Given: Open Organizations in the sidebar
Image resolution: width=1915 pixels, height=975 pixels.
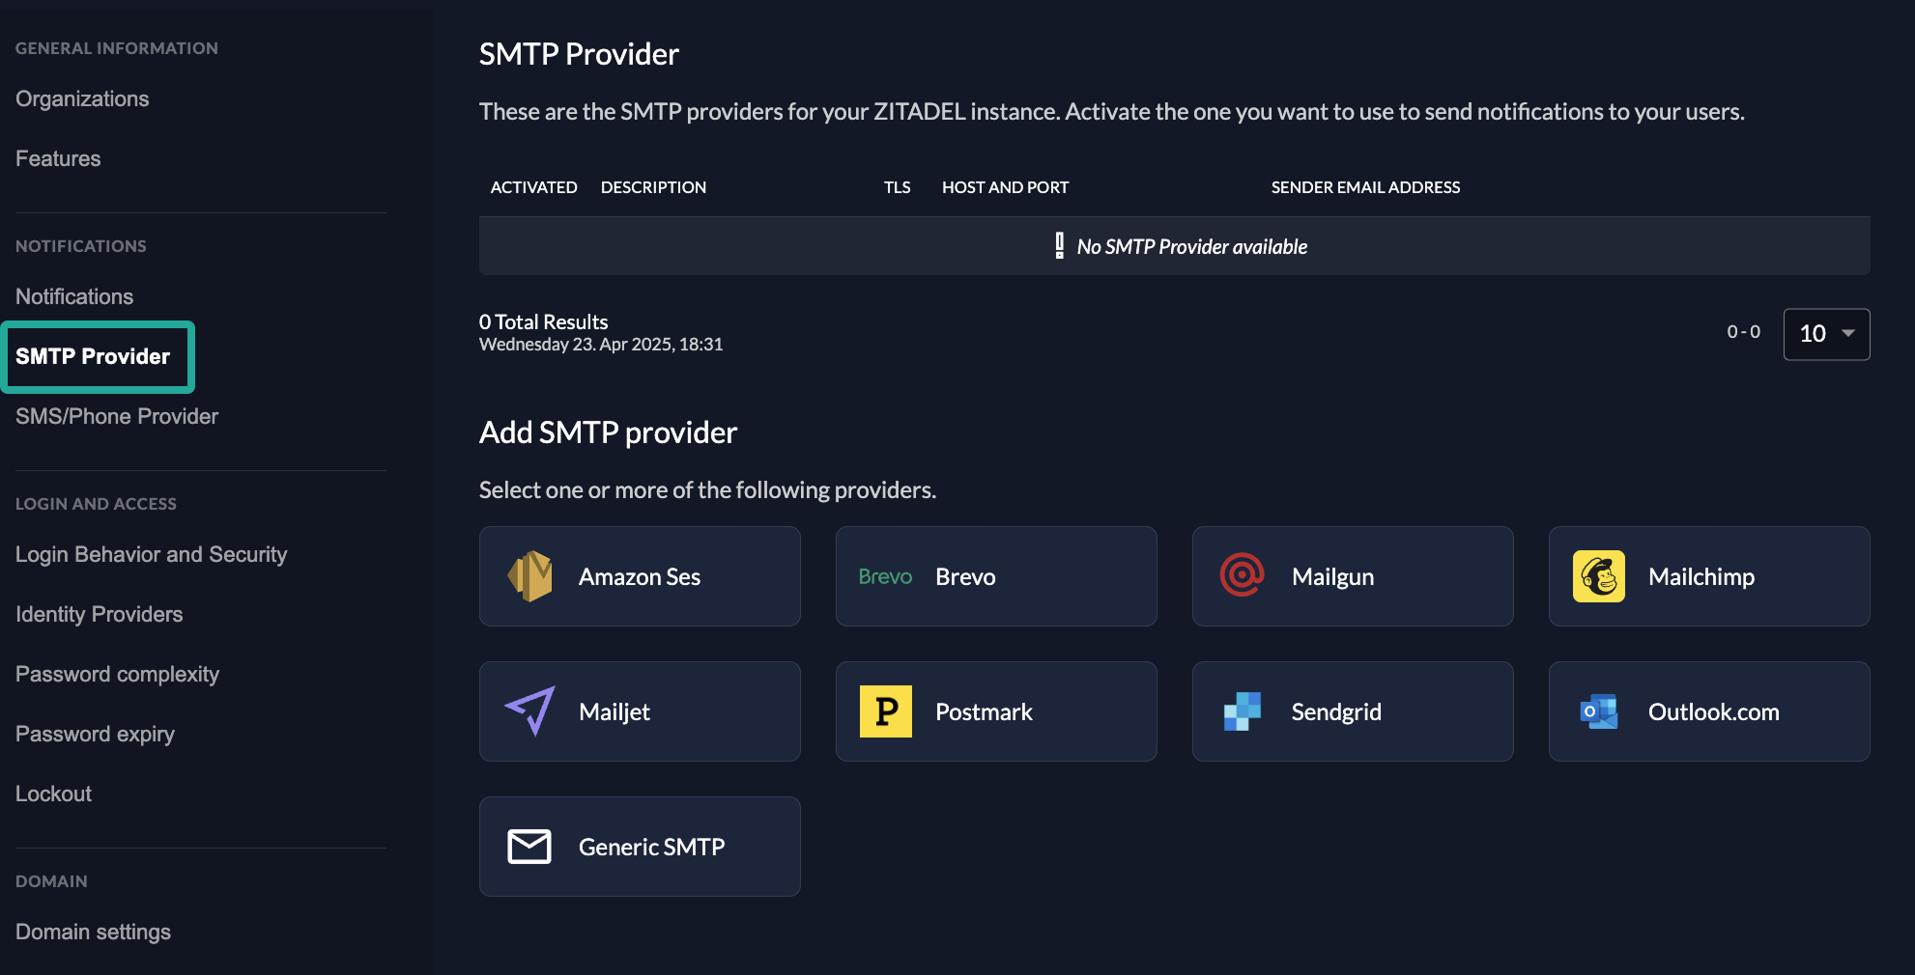Looking at the screenshot, I should [x=82, y=99].
